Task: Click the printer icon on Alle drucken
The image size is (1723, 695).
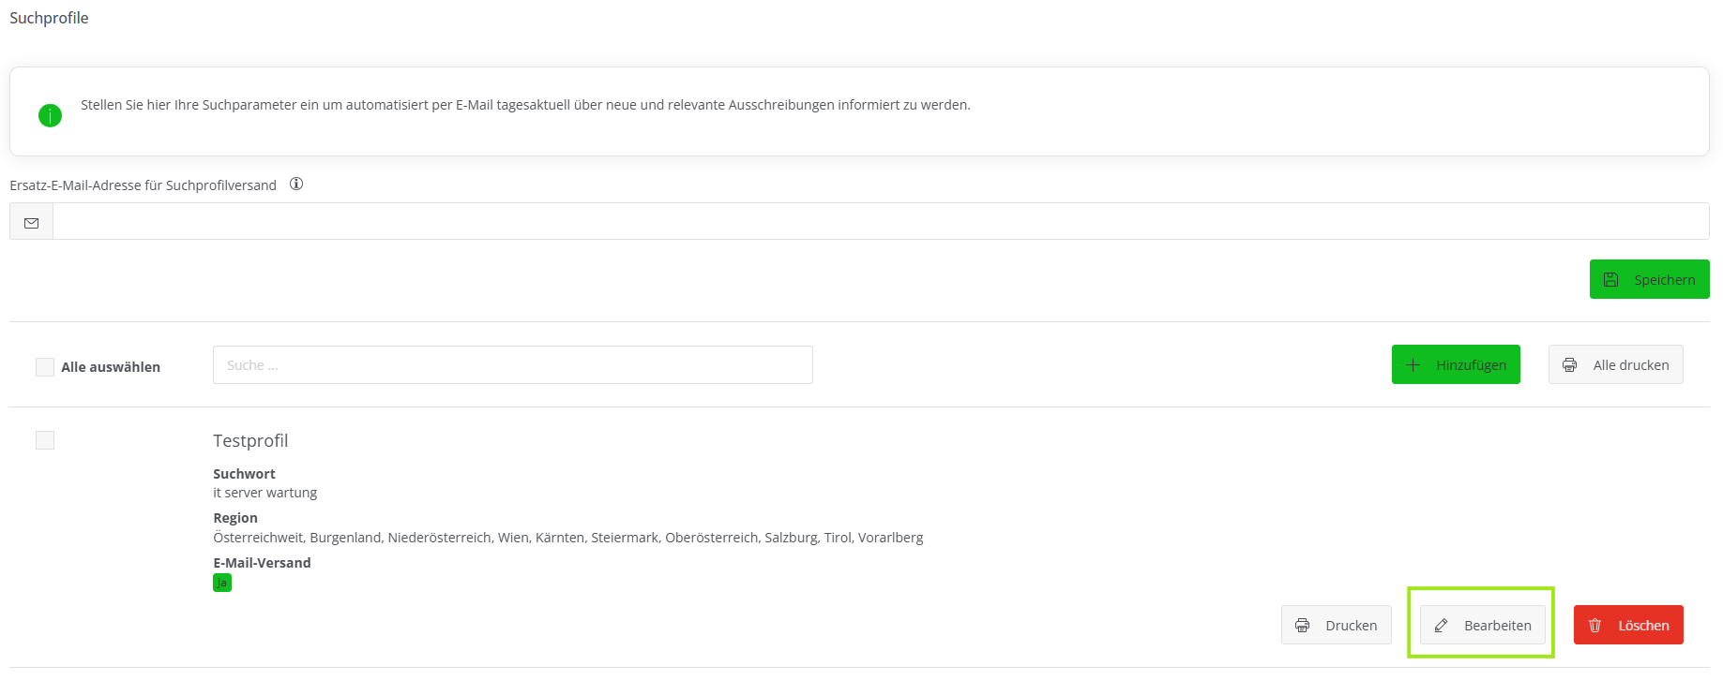Action: 1570,365
